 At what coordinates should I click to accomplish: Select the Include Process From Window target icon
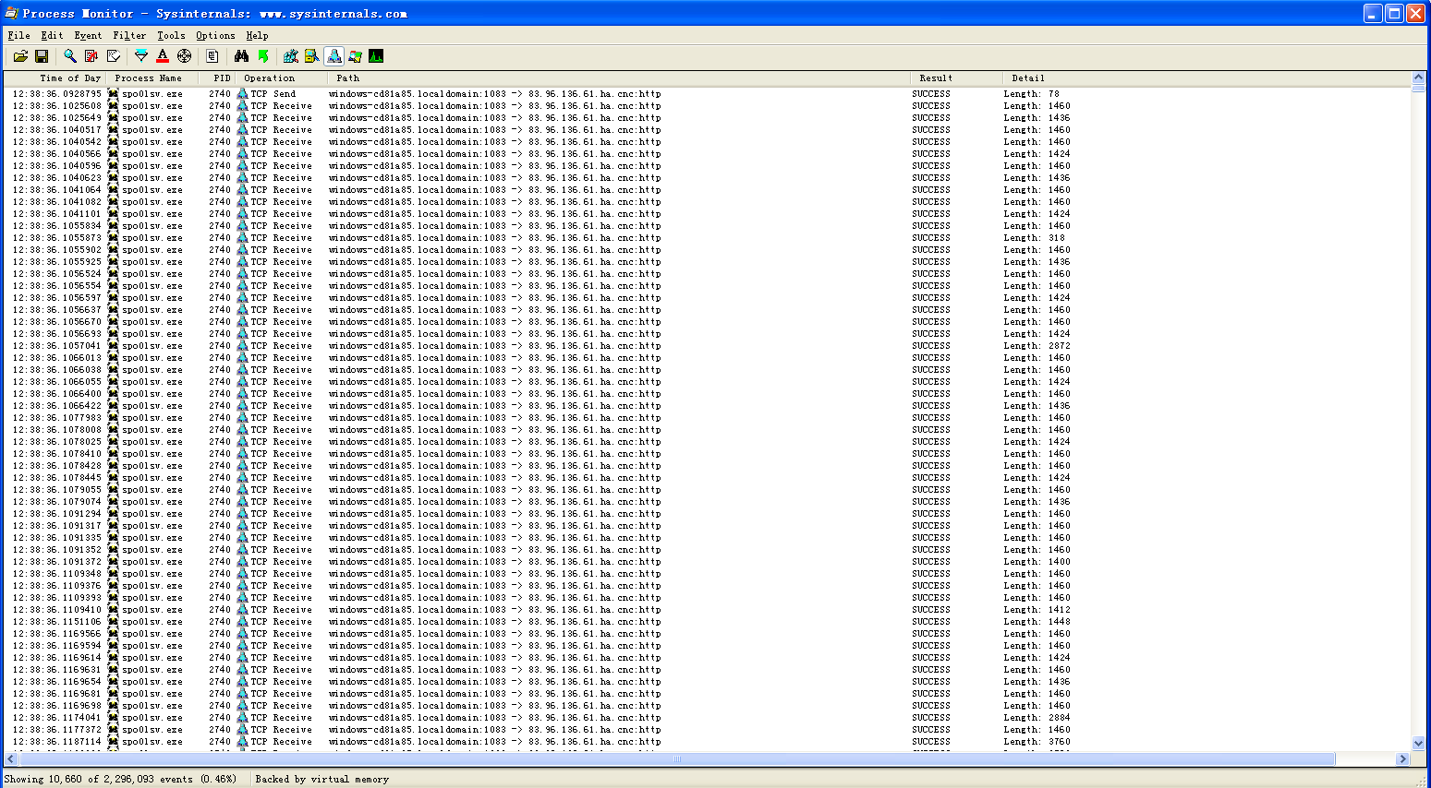click(185, 56)
